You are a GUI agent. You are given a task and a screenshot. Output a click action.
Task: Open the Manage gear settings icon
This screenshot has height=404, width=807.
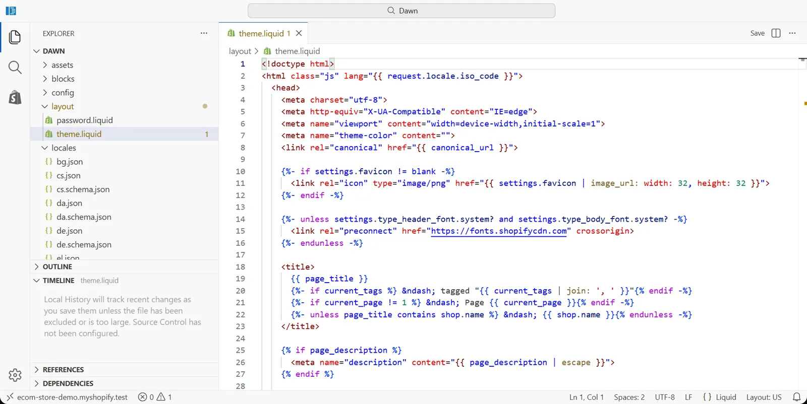point(15,375)
